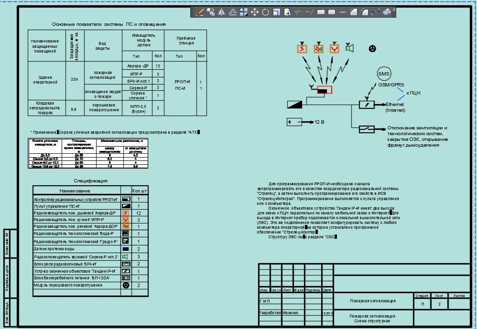Image resolution: width=477 pixels, height=329 pixels.
Task: Select the SMS circle in the diagram
Action: pos(384,74)
